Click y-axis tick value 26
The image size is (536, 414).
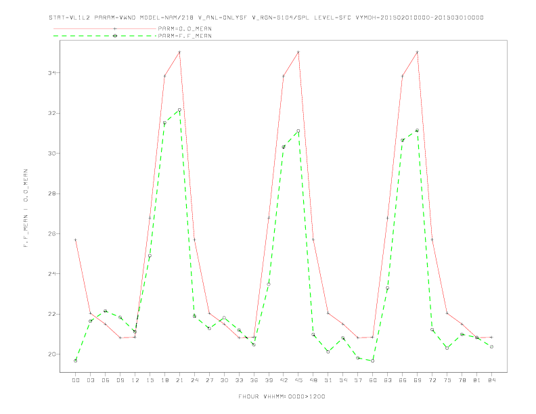pyautogui.click(x=52, y=233)
